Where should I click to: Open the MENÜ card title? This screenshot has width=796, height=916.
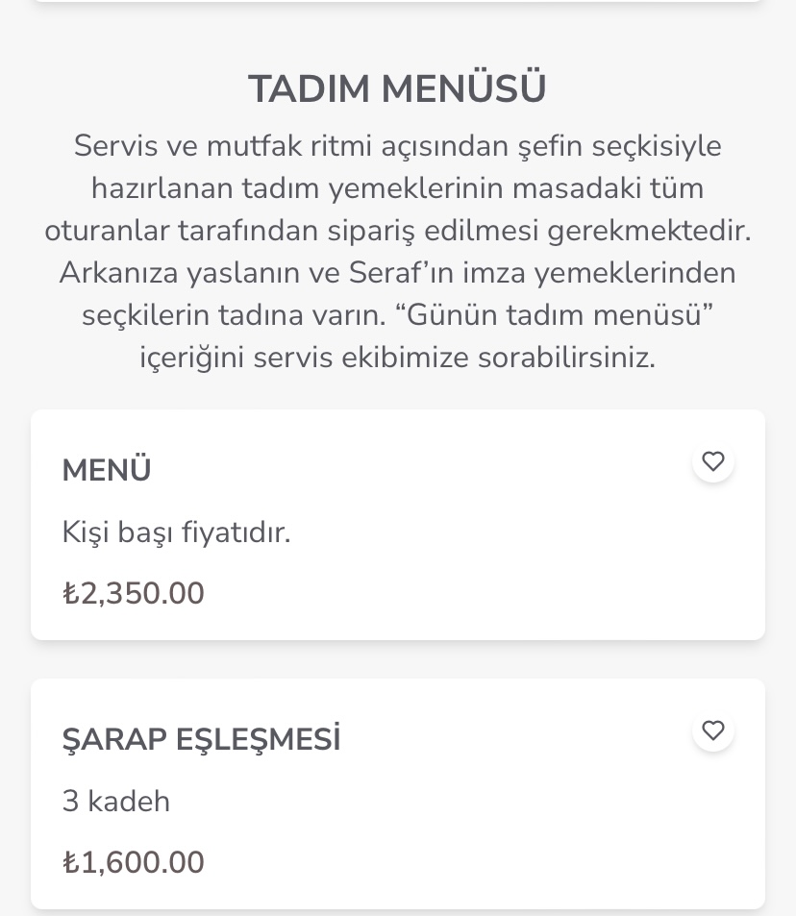(x=107, y=470)
